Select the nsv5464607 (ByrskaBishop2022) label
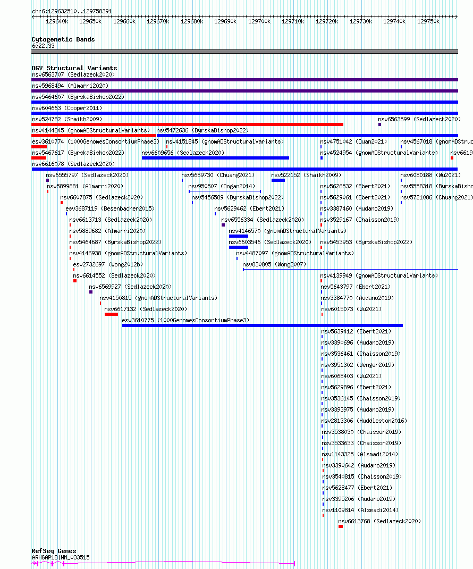 [x=78, y=97]
